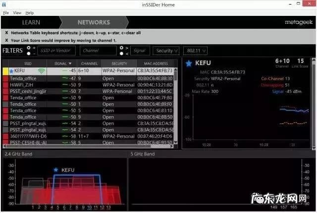Click the metageek logo
Screen dimensions: 317x213
click(x=299, y=22)
